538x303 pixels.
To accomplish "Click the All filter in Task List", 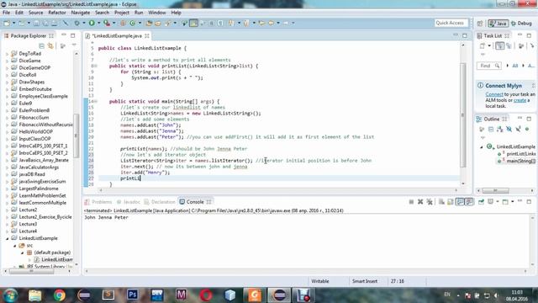I will point(514,66).
